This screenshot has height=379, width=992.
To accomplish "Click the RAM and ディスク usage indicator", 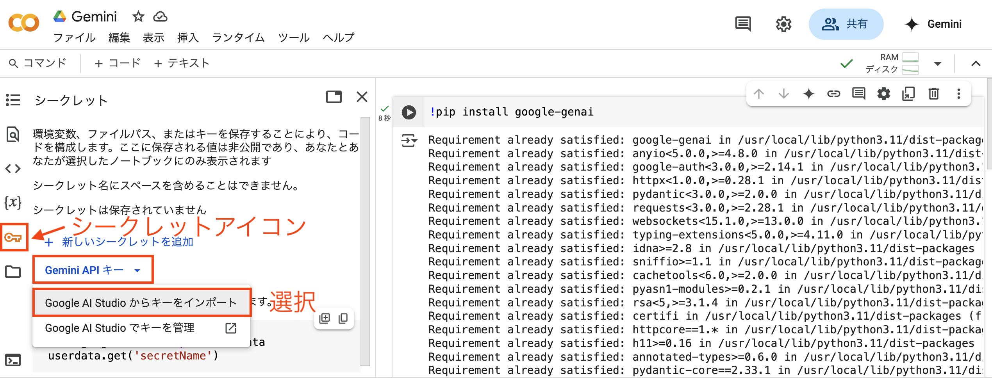I will click(x=892, y=63).
